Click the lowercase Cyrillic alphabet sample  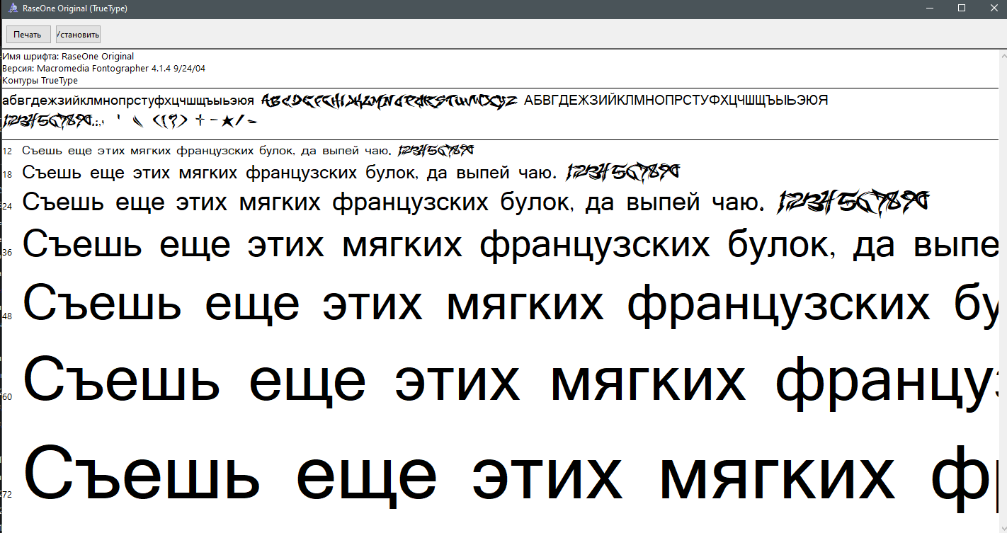(x=128, y=101)
